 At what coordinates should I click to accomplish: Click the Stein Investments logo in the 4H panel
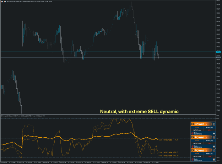[x=196, y=133]
